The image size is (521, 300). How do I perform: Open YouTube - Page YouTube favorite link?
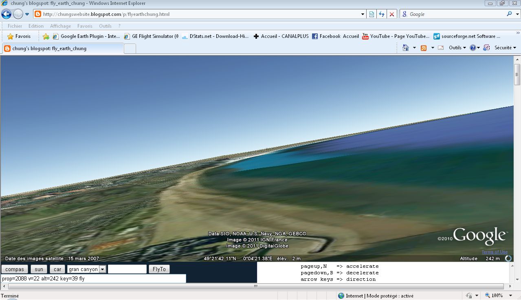[x=396, y=36]
